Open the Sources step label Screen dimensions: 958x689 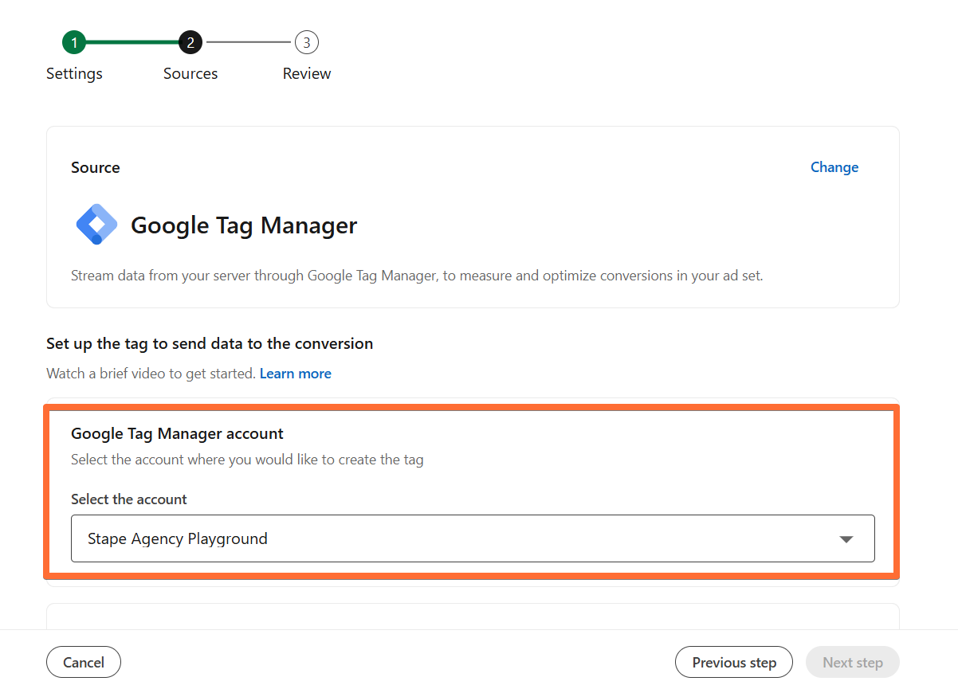(x=190, y=73)
